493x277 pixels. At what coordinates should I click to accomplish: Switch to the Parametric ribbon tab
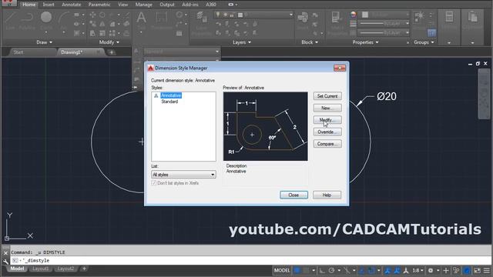click(99, 5)
